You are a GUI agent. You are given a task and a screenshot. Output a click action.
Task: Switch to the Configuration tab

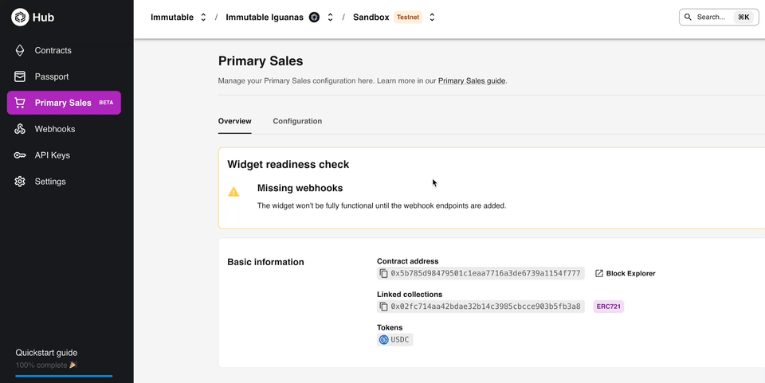pos(297,121)
